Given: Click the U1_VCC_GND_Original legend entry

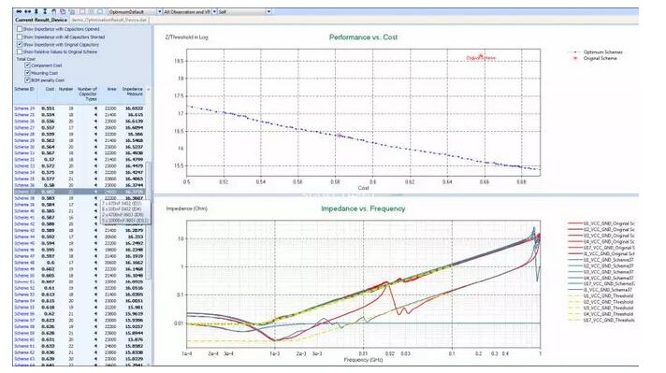Looking at the screenshot, I should [x=601, y=223].
